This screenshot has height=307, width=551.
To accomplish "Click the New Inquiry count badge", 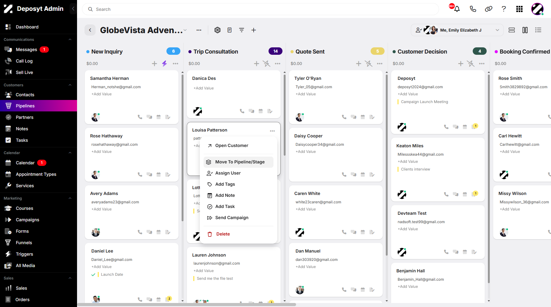I will (173, 51).
